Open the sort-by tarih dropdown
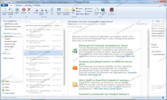The height and width of the screenshot is (100, 167). click(x=39, y=25)
